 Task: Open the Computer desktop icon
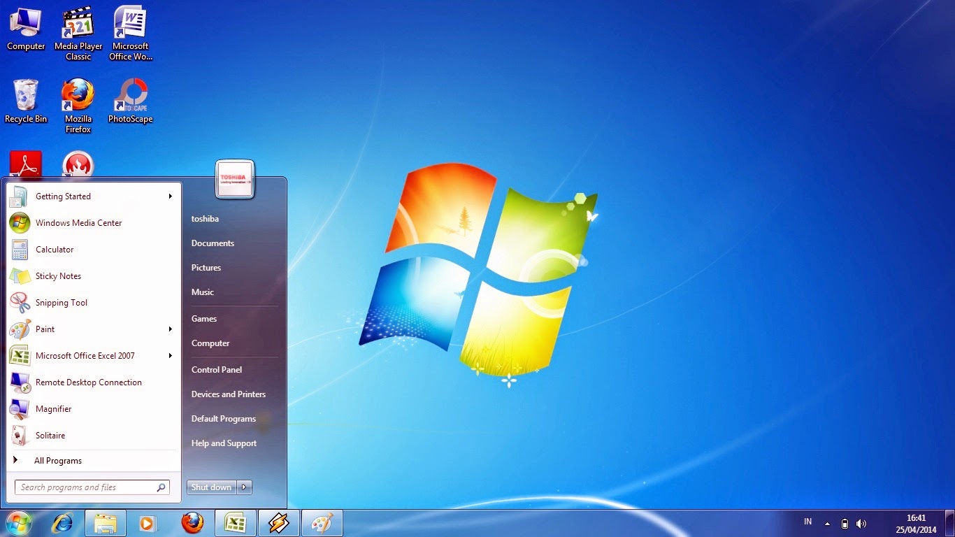[26, 29]
